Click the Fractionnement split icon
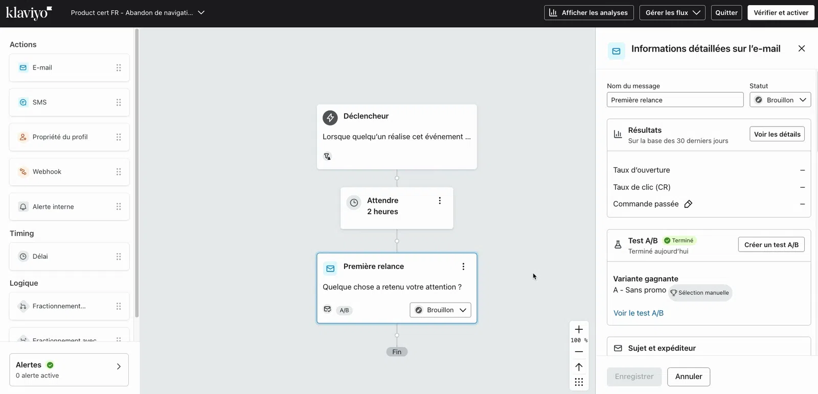 click(x=23, y=306)
